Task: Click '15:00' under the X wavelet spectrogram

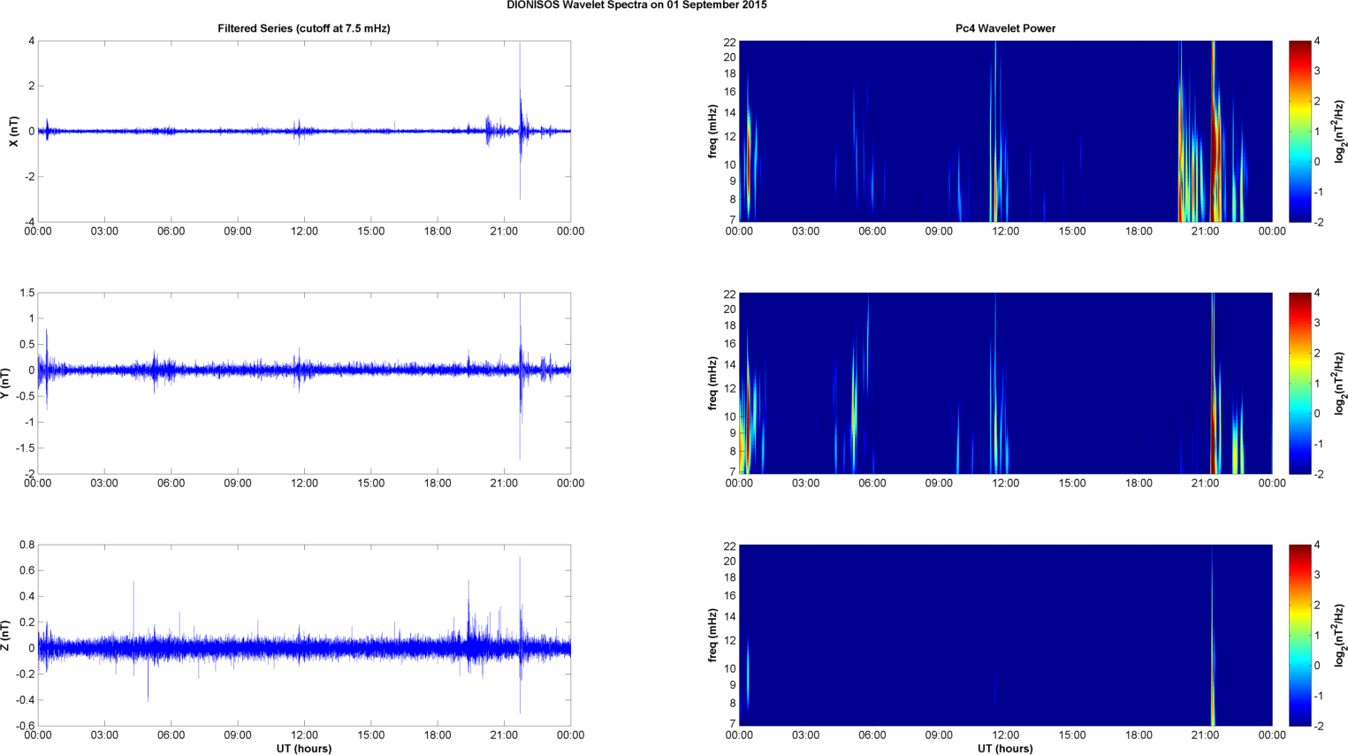Action: 1072,232
